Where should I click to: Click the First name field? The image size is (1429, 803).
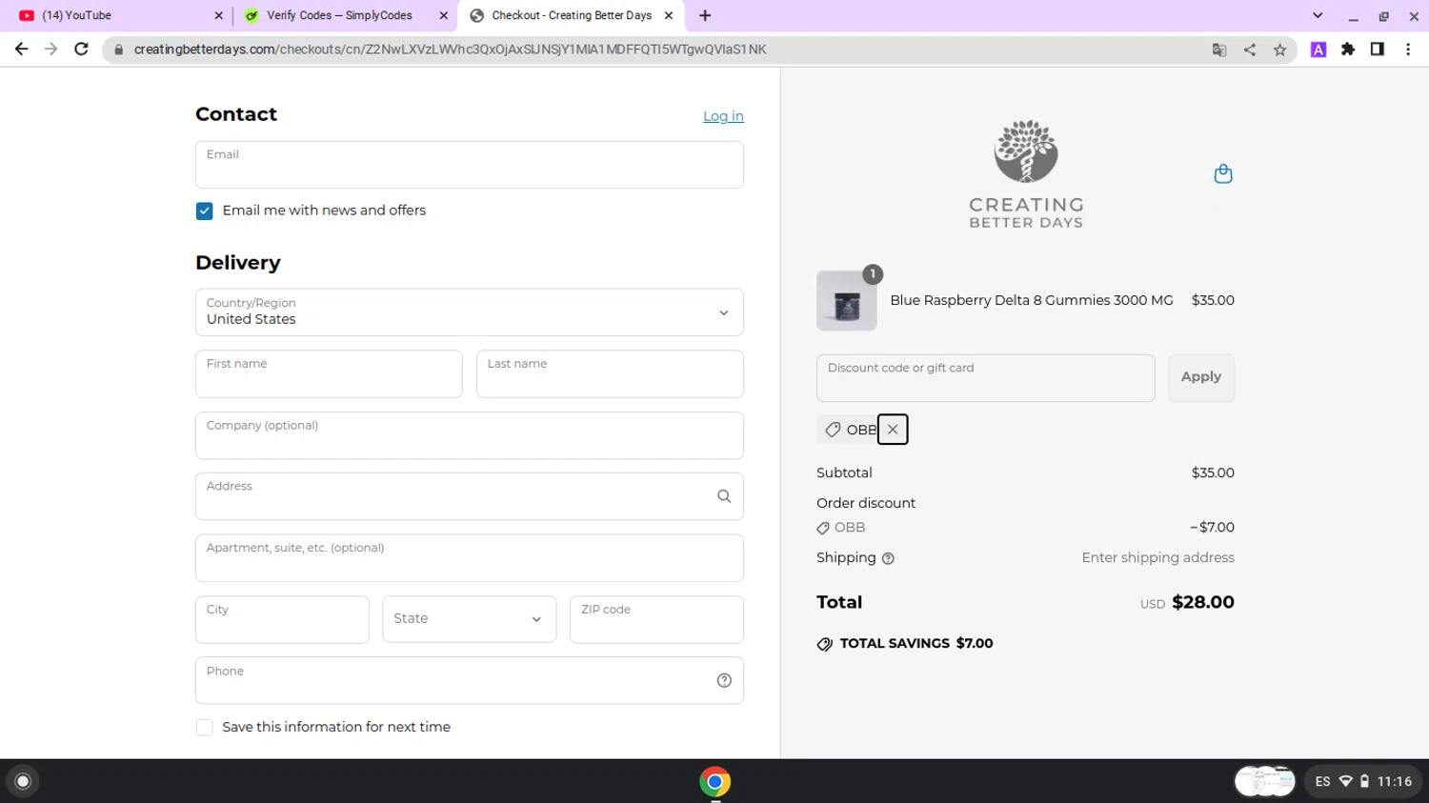[329, 373]
